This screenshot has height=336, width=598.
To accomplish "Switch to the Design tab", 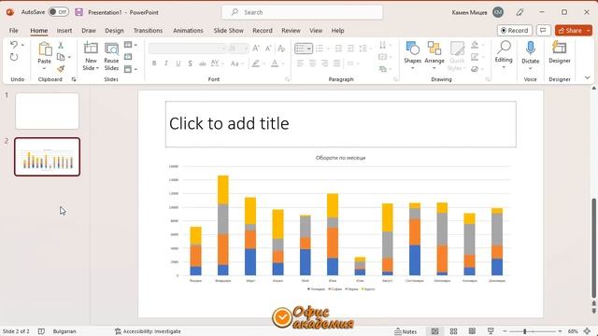I will click(114, 31).
